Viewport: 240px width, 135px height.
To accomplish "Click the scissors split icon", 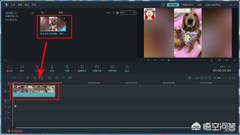I will (x=35, y=78).
